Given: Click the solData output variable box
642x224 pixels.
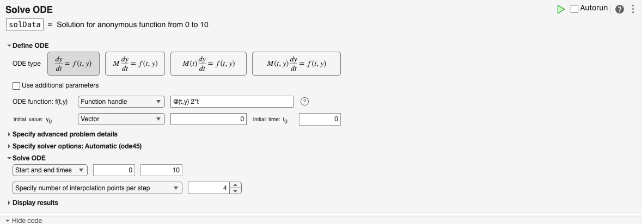Looking at the screenshot, I should pyautogui.click(x=25, y=24).
